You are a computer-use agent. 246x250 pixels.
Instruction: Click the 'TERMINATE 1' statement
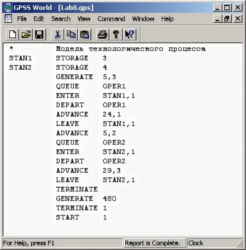[81, 208]
